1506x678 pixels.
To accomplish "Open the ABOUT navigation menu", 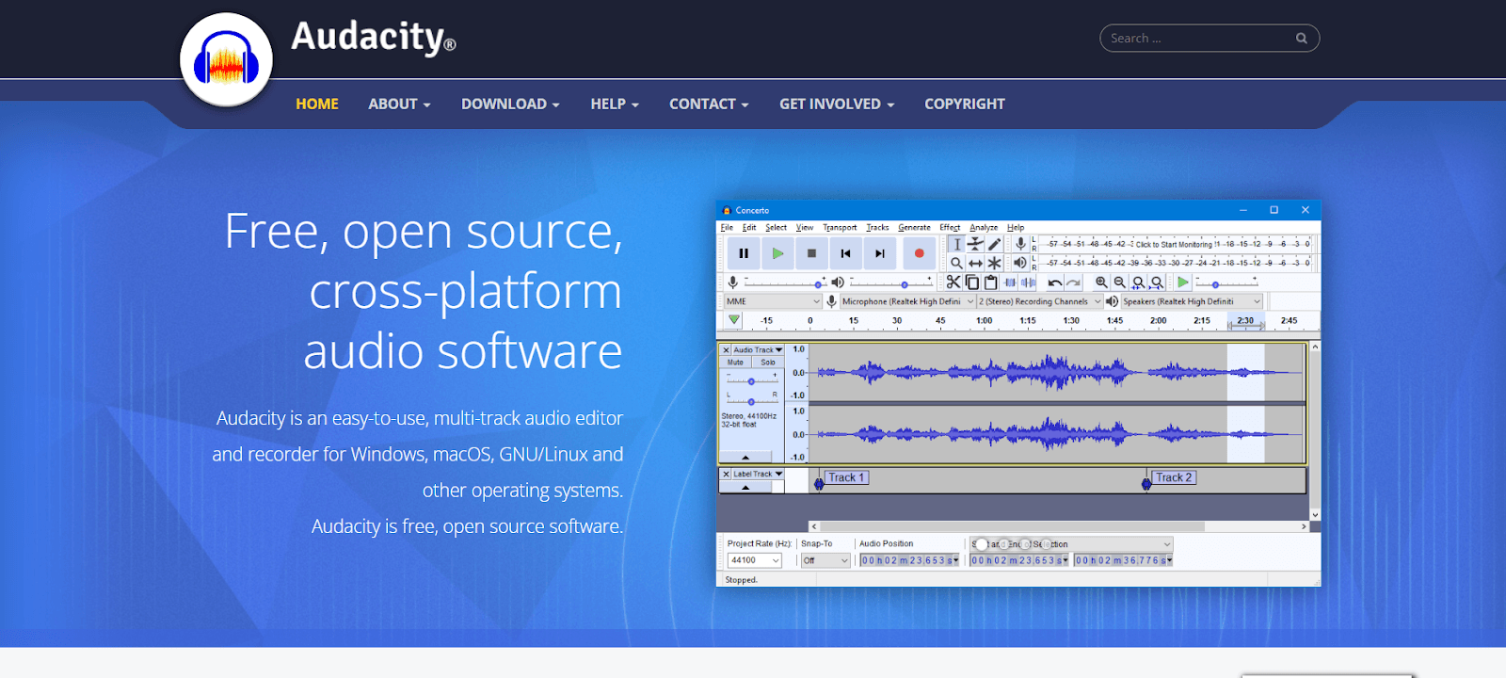I will (x=399, y=104).
